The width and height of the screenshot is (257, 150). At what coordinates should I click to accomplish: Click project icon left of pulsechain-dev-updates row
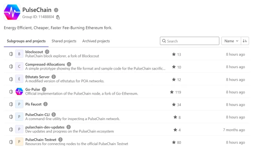(11, 129)
